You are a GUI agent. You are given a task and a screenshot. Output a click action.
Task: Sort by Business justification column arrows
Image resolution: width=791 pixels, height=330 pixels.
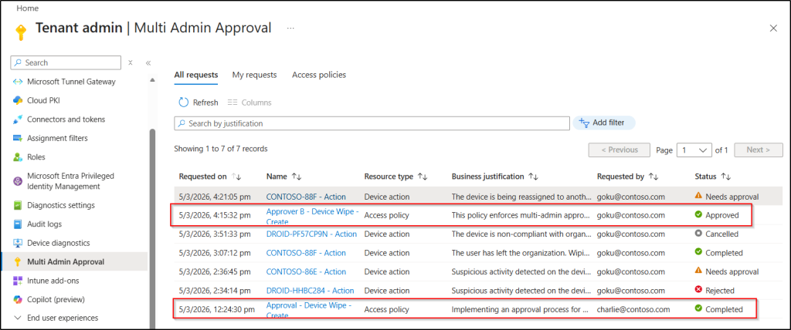pos(533,177)
